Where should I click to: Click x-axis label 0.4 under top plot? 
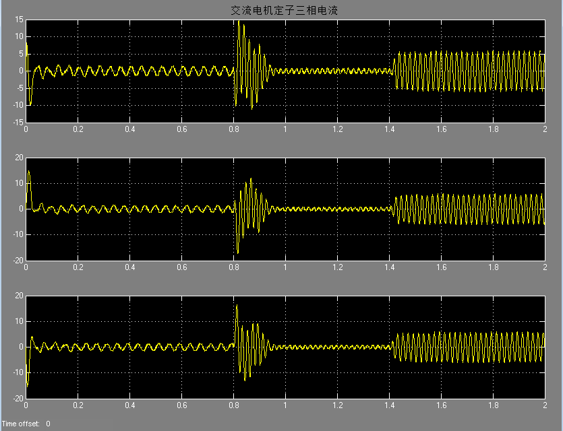(x=130, y=129)
